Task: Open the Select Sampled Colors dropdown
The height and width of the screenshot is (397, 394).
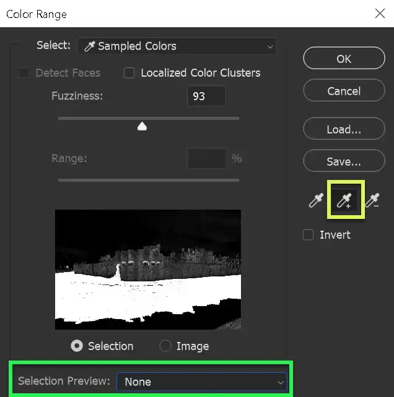Action: pos(177,46)
